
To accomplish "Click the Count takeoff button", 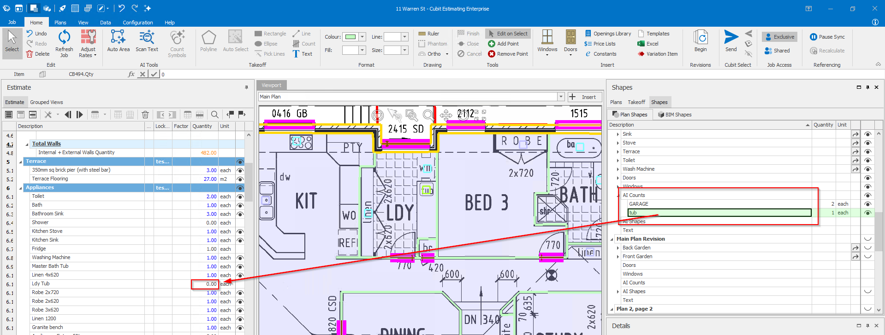I will coord(304,44).
